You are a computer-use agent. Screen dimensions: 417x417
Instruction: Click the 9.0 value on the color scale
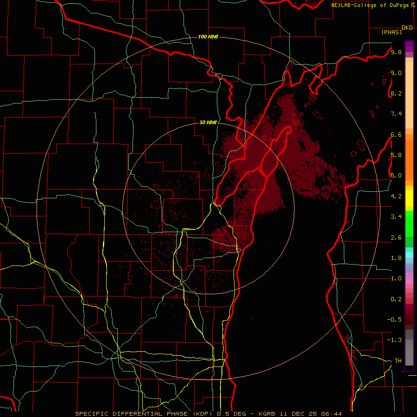(396, 73)
